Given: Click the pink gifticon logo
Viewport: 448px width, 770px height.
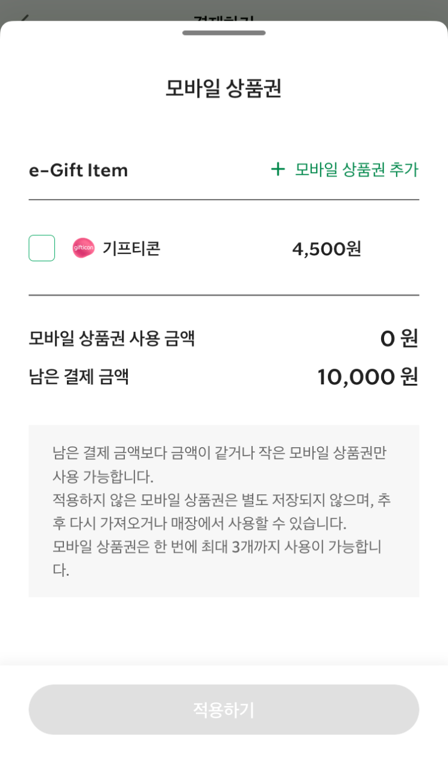Looking at the screenshot, I should pyautogui.click(x=83, y=248).
